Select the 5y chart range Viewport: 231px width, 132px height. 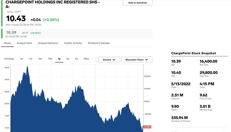[x=77, y=59]
